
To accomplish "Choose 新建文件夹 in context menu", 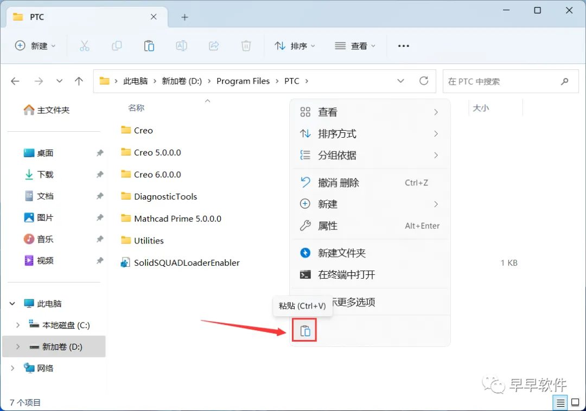I will [370, 253].
